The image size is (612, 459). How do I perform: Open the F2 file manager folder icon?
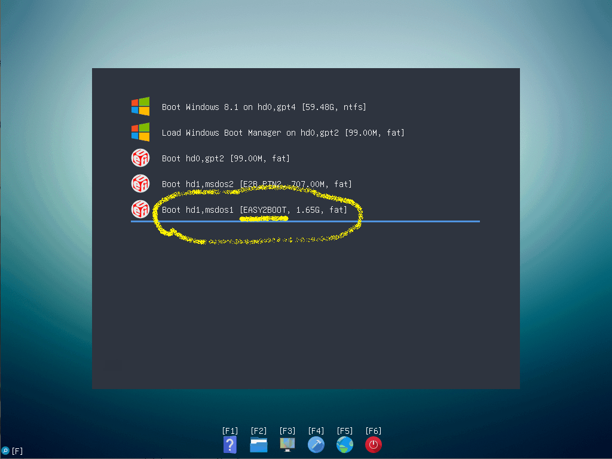(x=258, y=445)
